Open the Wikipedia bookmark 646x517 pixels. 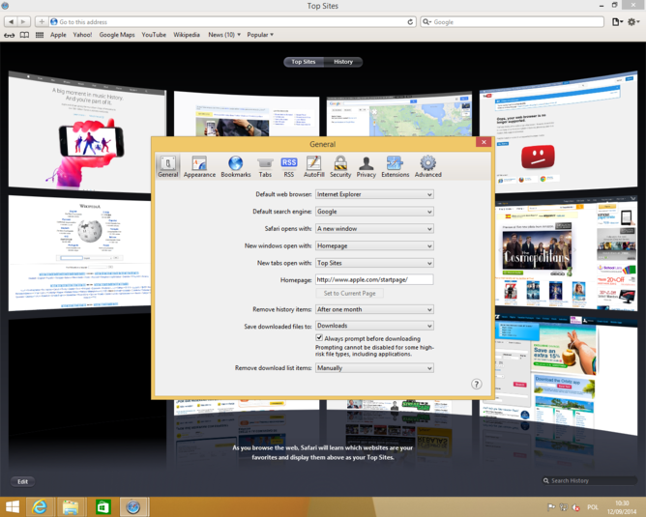pyautogui.click(x=187, y=35)
